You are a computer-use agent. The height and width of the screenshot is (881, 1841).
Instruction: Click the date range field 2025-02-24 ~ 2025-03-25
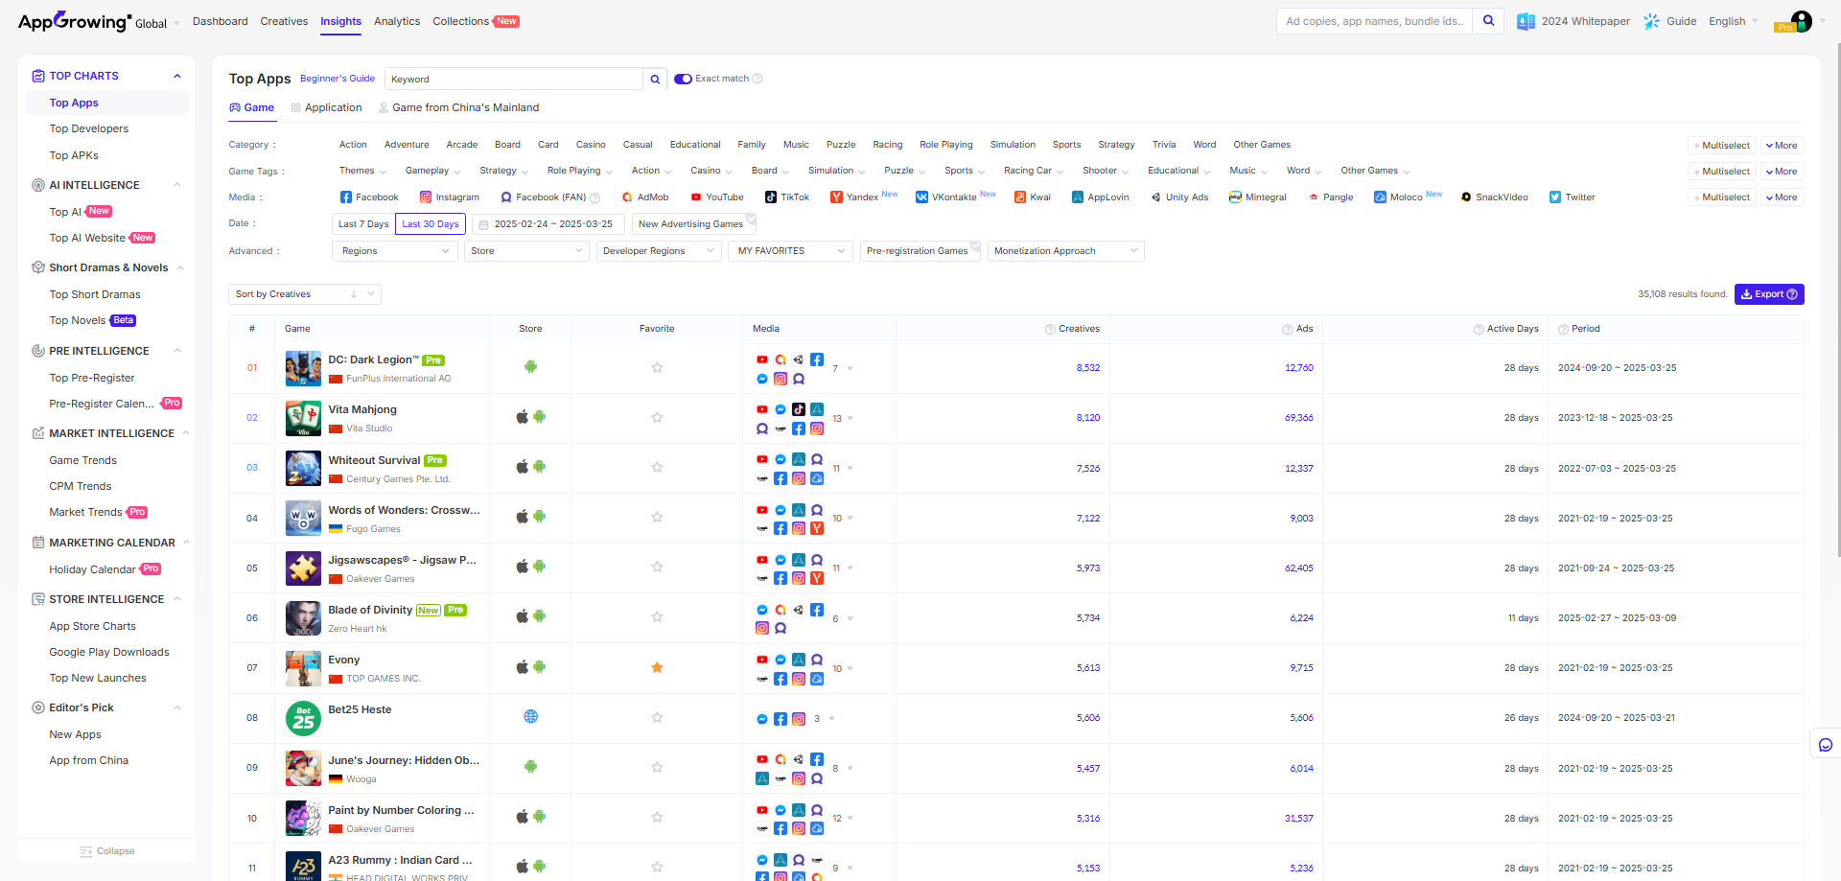tap(548, 224)
